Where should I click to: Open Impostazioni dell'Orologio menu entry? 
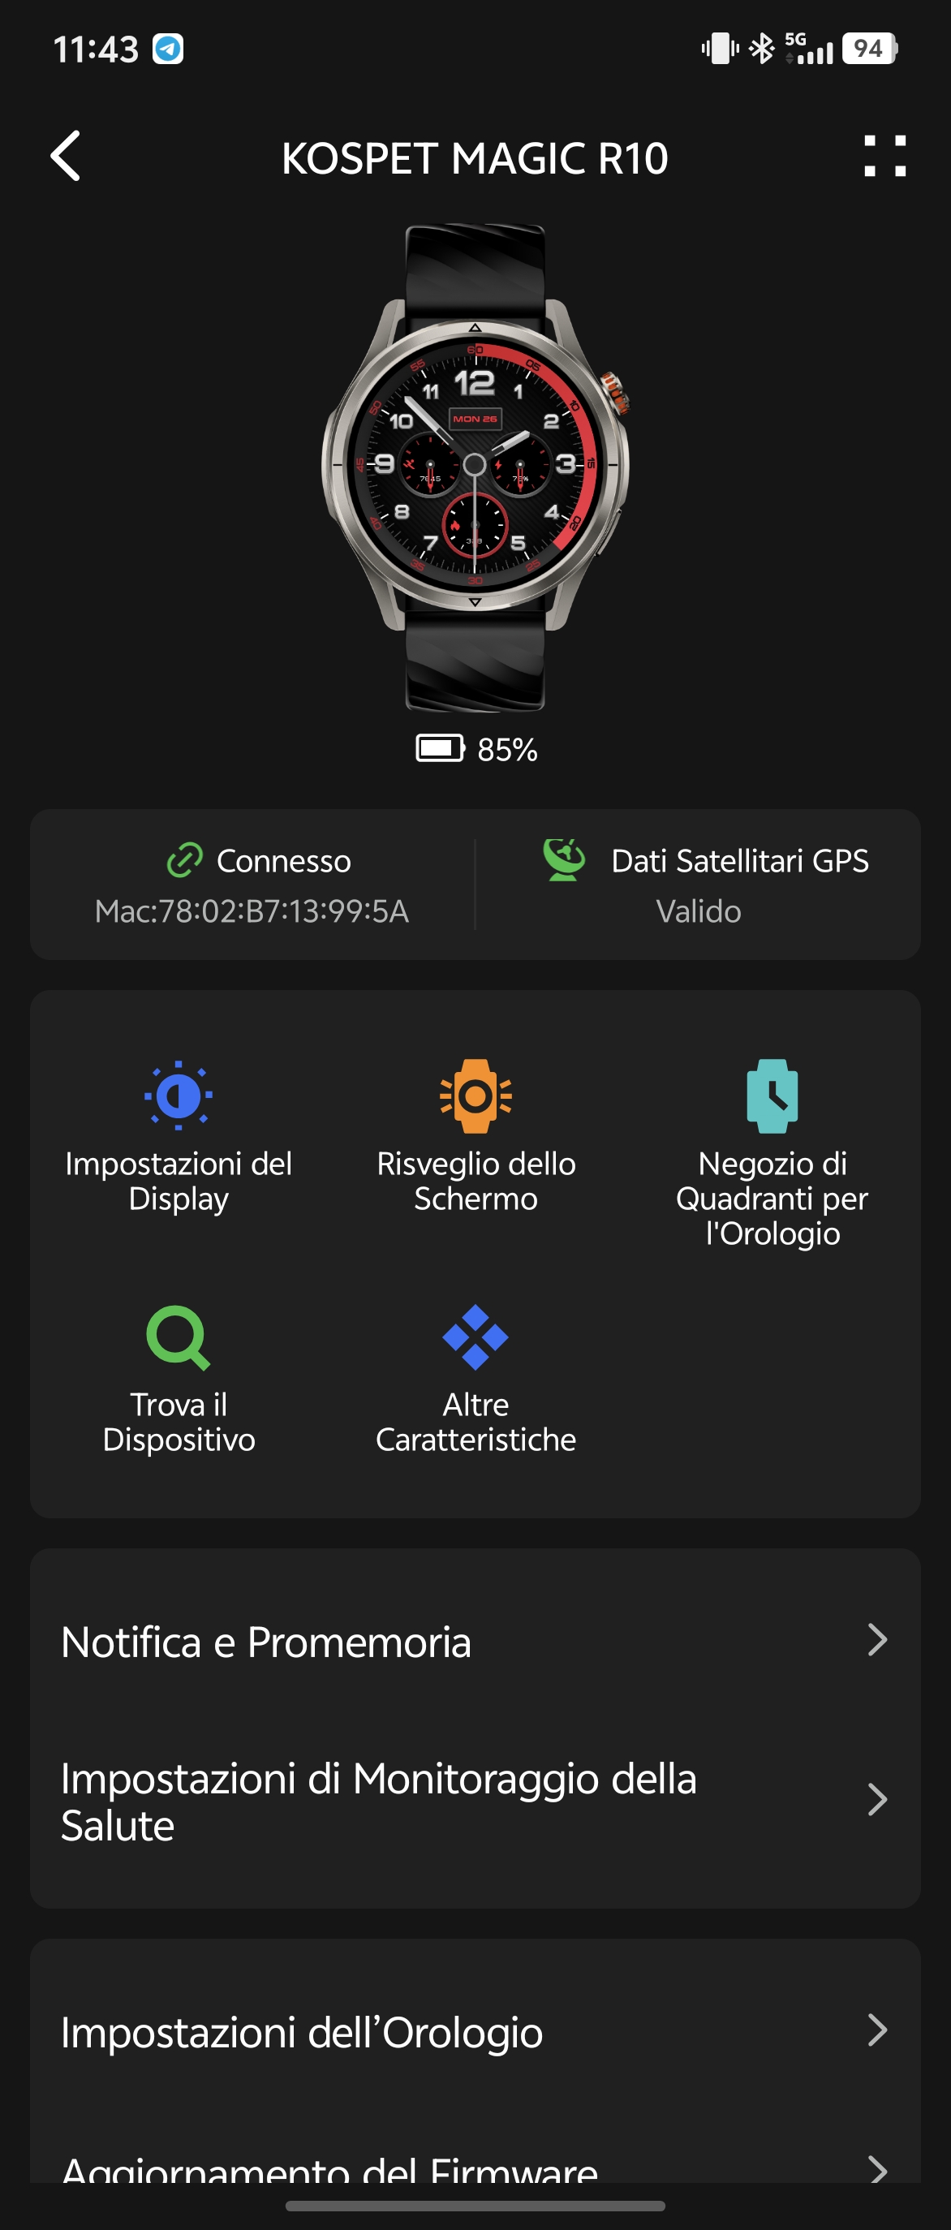click(x=475, y=2032)
